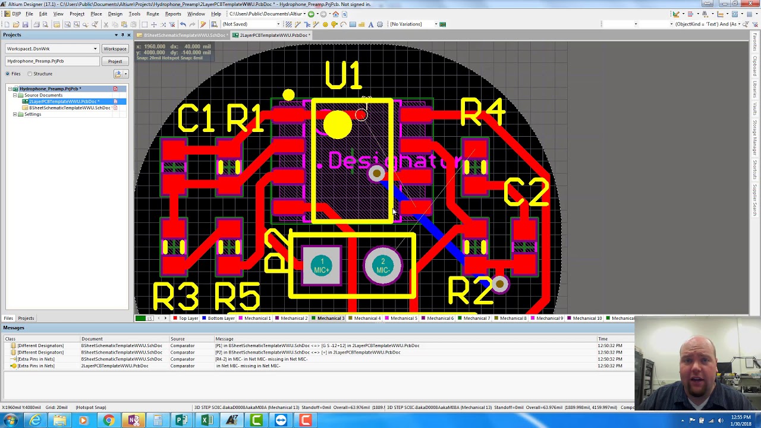
Task: Select the Place Via tool icon
Action: [334, 24]
